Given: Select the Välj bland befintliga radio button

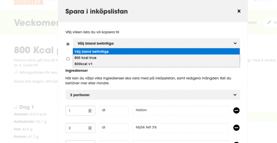Looking at the screenshot, I should (68, 44).
